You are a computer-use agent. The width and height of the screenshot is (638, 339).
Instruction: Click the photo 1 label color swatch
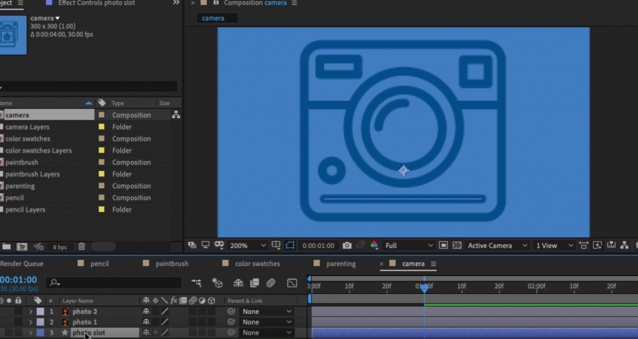point(40,322)
